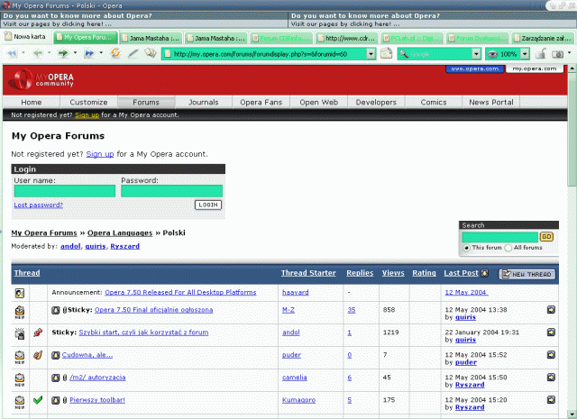Select the This forum radio button
Image resolution: width=577 pixels, height=419 pixels.
(466, 248)
